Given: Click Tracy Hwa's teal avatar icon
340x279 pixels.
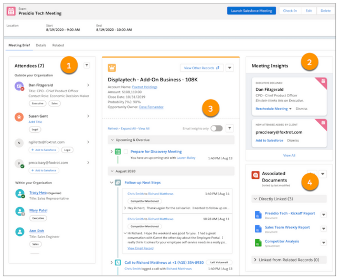Looking at the screenshot, I should (x=20, y=194).
